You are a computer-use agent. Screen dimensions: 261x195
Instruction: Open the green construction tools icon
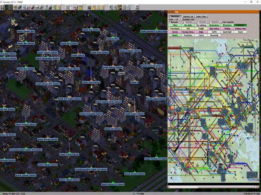pos(54,7)
